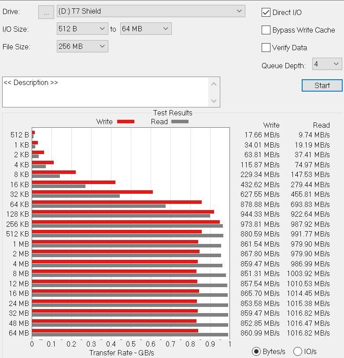Click the read value 991.77 MB/s
The height and width of the screenshot is (358, 344).
pyautogui.click(x=310, y=234)
